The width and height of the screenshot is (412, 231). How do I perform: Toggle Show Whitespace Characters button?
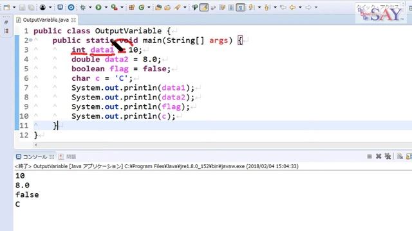point(240,7)
